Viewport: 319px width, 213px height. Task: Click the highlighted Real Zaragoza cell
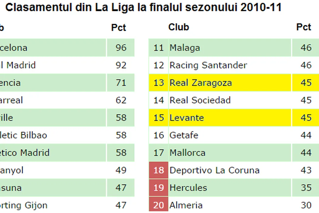(x=201, y=83)
